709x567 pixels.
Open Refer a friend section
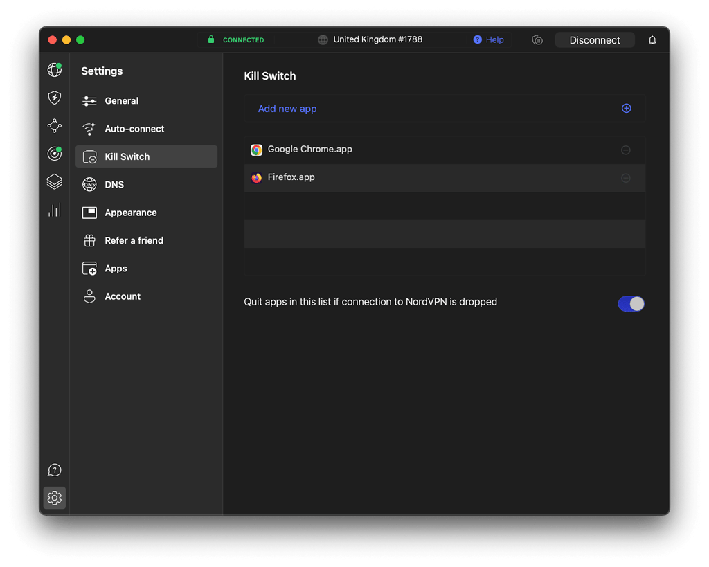[x=147, y=240]
